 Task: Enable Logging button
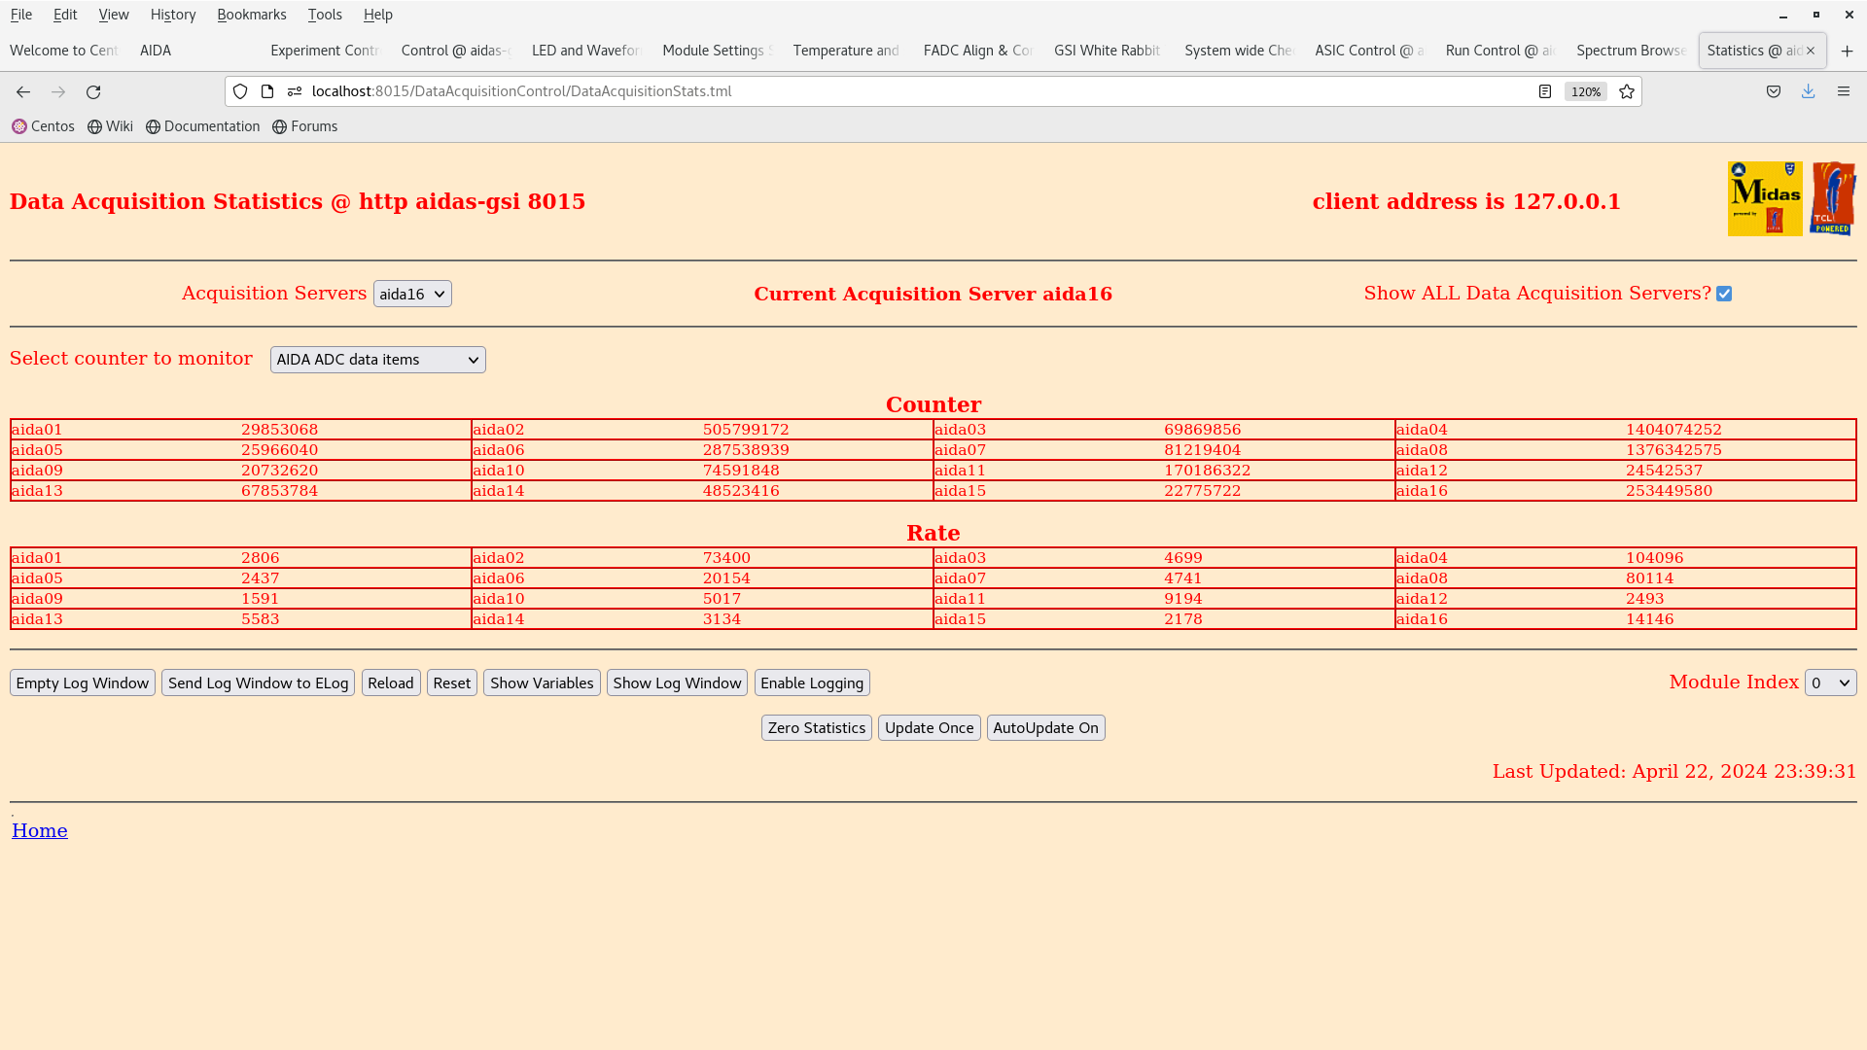[811, 683]
